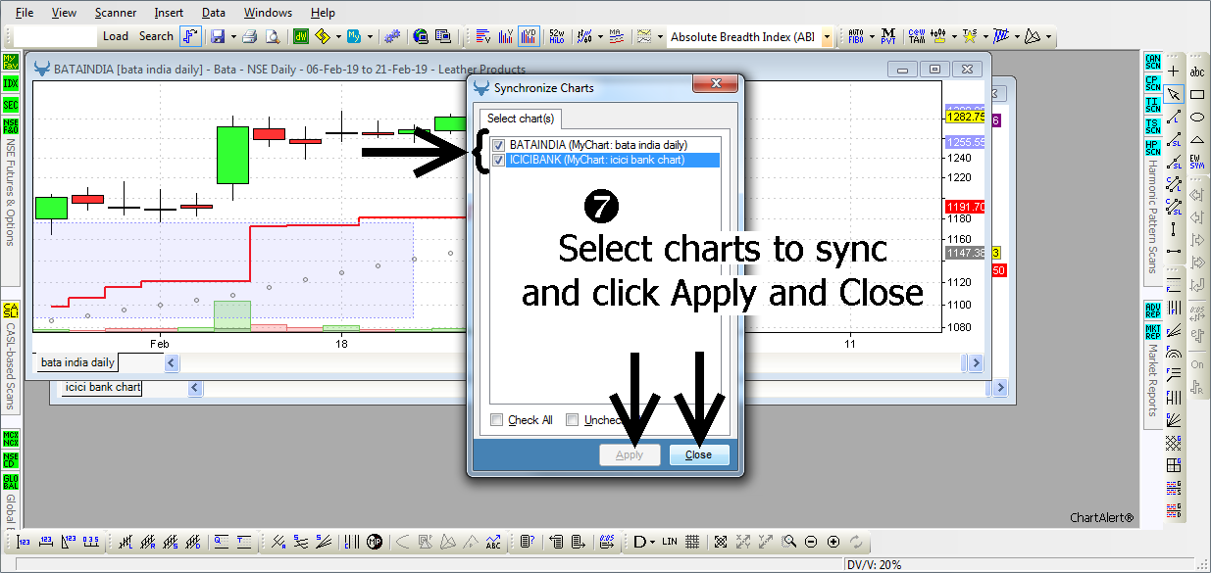The height and width of the screenshot is (573, 1211).
Task: Click the 1282.75 price label on the chart axis
Action: coord(965,118)
